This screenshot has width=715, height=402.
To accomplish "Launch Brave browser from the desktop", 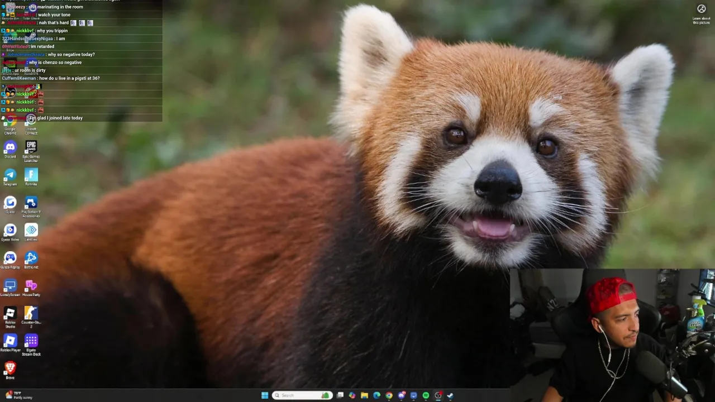I will point(10,370).
